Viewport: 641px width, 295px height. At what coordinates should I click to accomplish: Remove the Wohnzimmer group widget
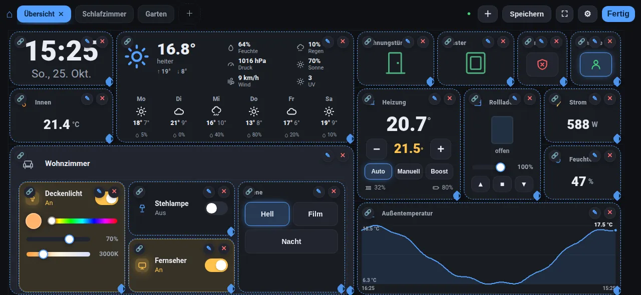pos(343,155)
